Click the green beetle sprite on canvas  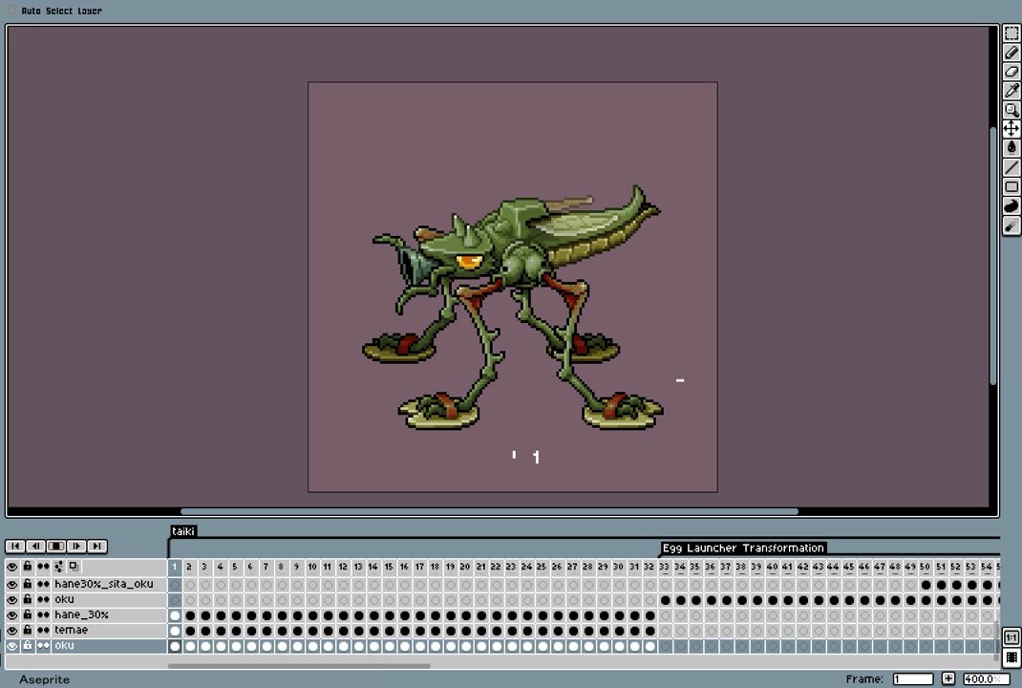tap(512, 307)
